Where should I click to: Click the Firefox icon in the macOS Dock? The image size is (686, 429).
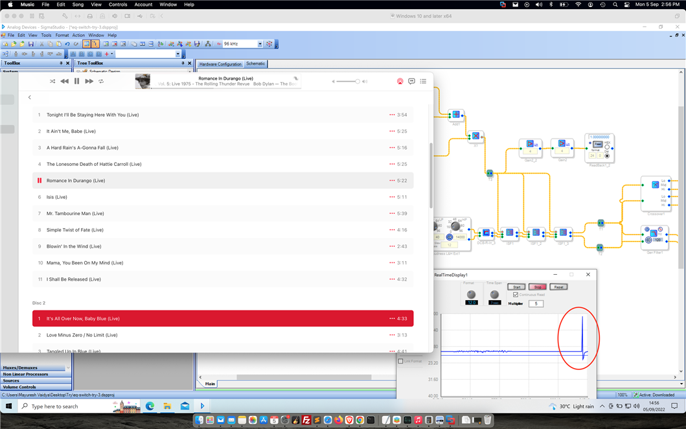[339, 420]
